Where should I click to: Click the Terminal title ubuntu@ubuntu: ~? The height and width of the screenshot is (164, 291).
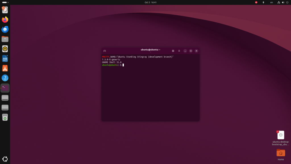[x=151, y=50]
